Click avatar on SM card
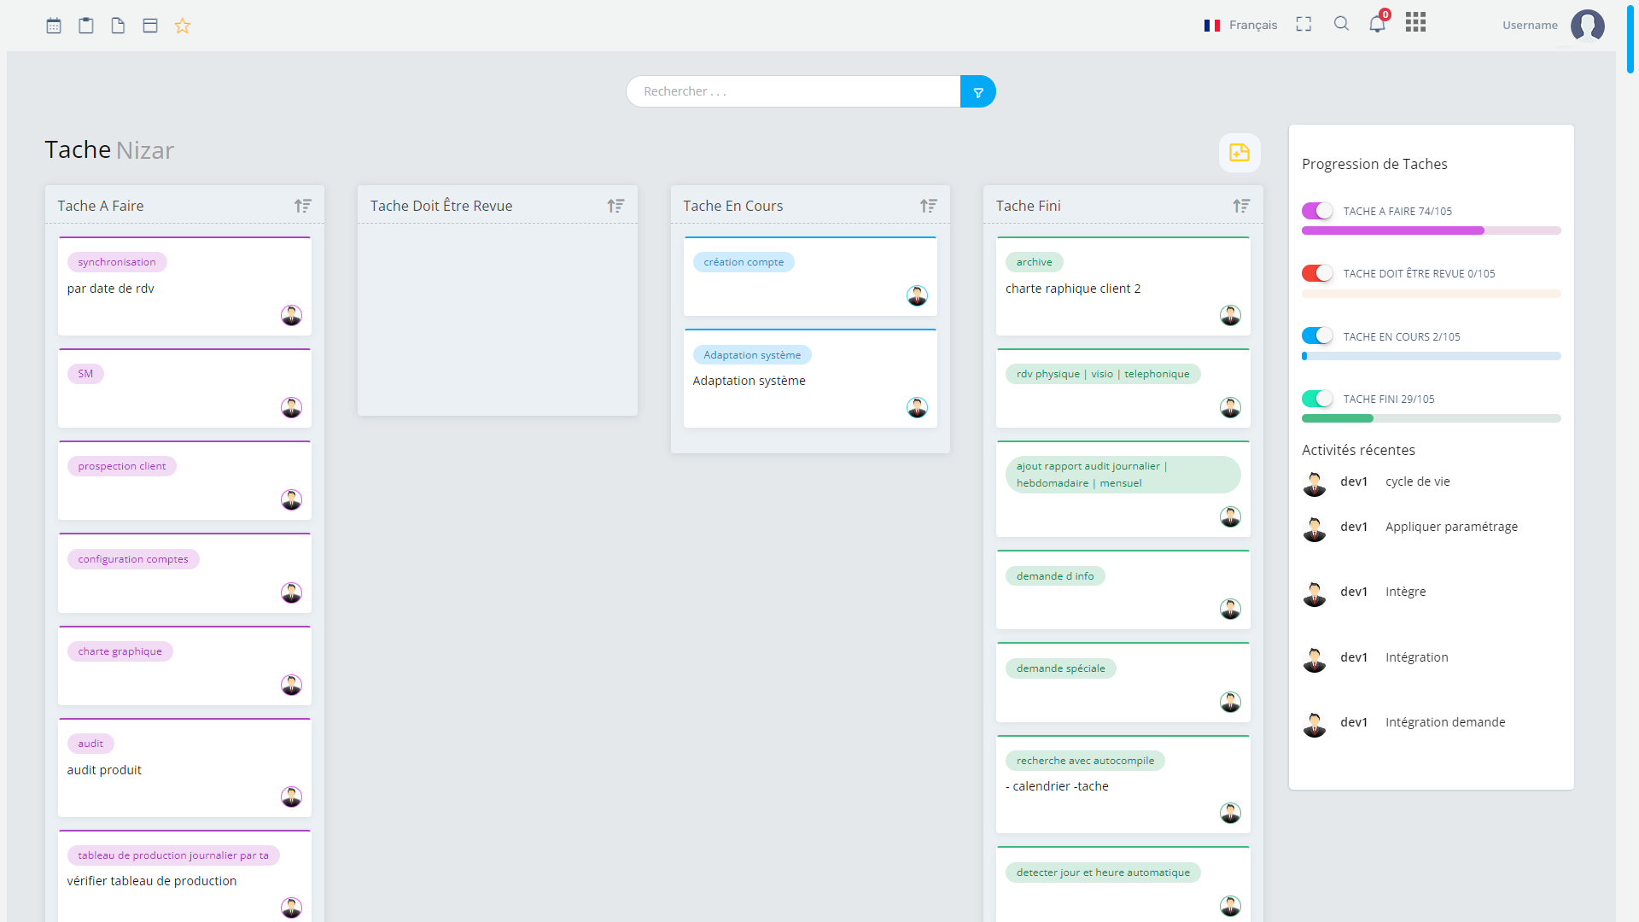This screenshot has width=1639, height=922. (x=291, y=407)
